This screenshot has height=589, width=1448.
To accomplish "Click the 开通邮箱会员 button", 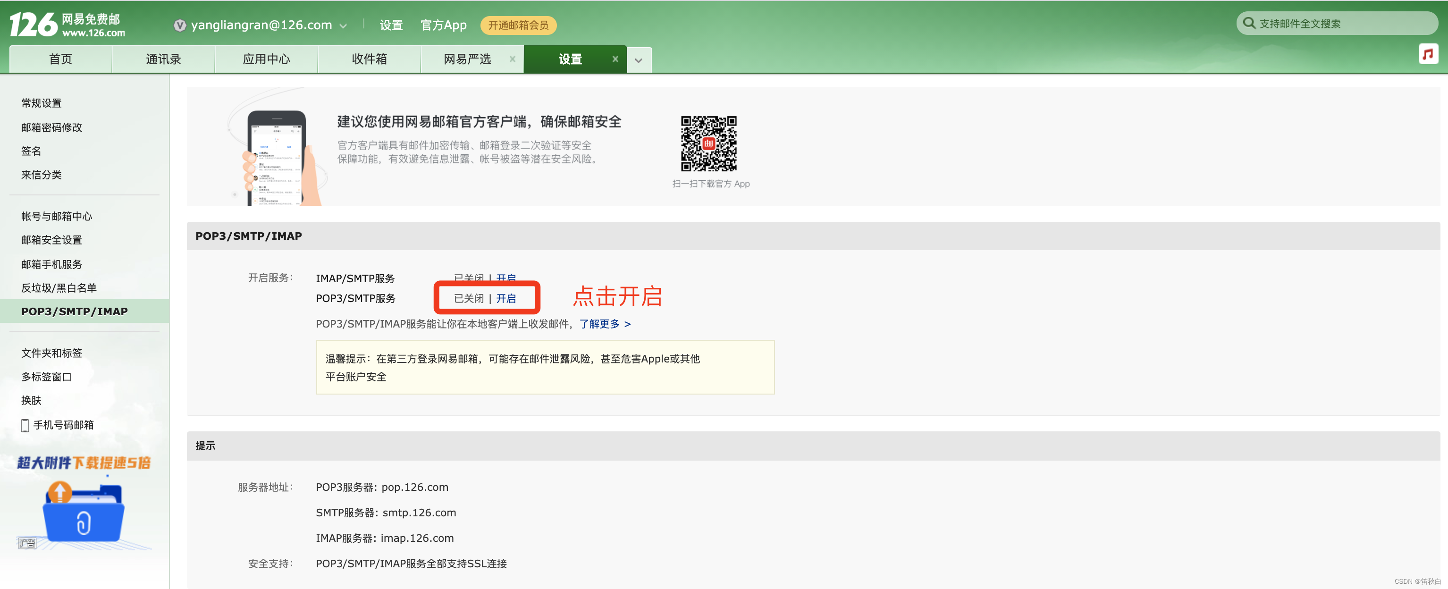I will coord(518,25).
